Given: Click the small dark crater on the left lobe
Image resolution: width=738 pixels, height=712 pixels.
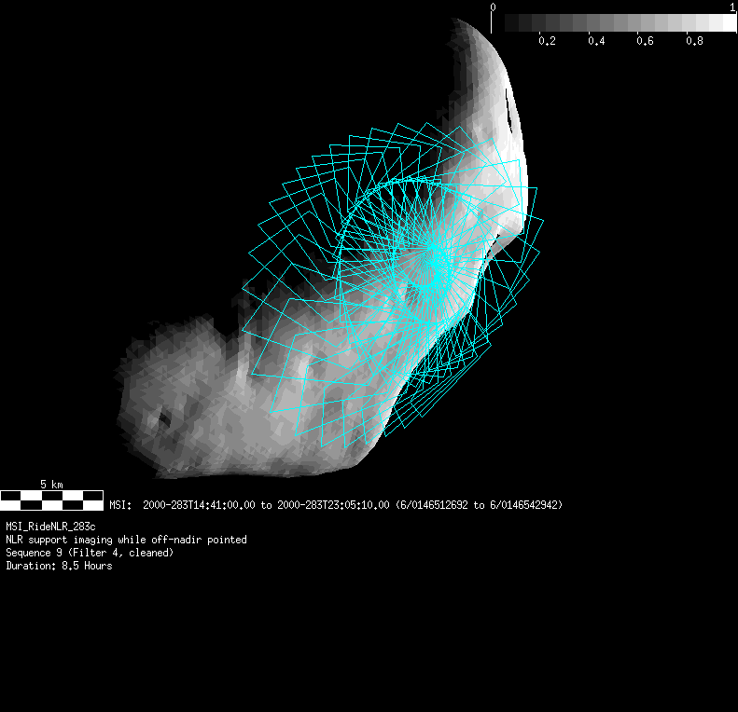Looking at the screenshot, I should click(x=164, y=420).
